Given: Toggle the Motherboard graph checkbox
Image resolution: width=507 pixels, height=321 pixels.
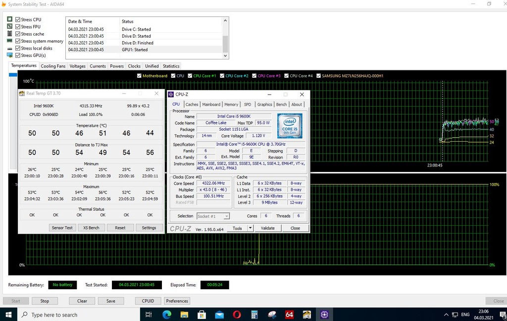Looking at the screenshot, I should 139,76.
